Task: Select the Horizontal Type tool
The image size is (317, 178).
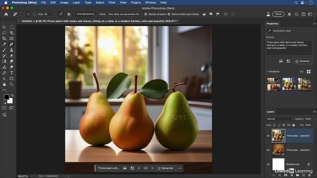Action: point(11,73)
